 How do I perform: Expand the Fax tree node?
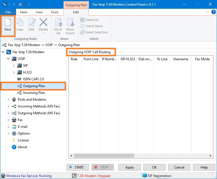(8, 120)
